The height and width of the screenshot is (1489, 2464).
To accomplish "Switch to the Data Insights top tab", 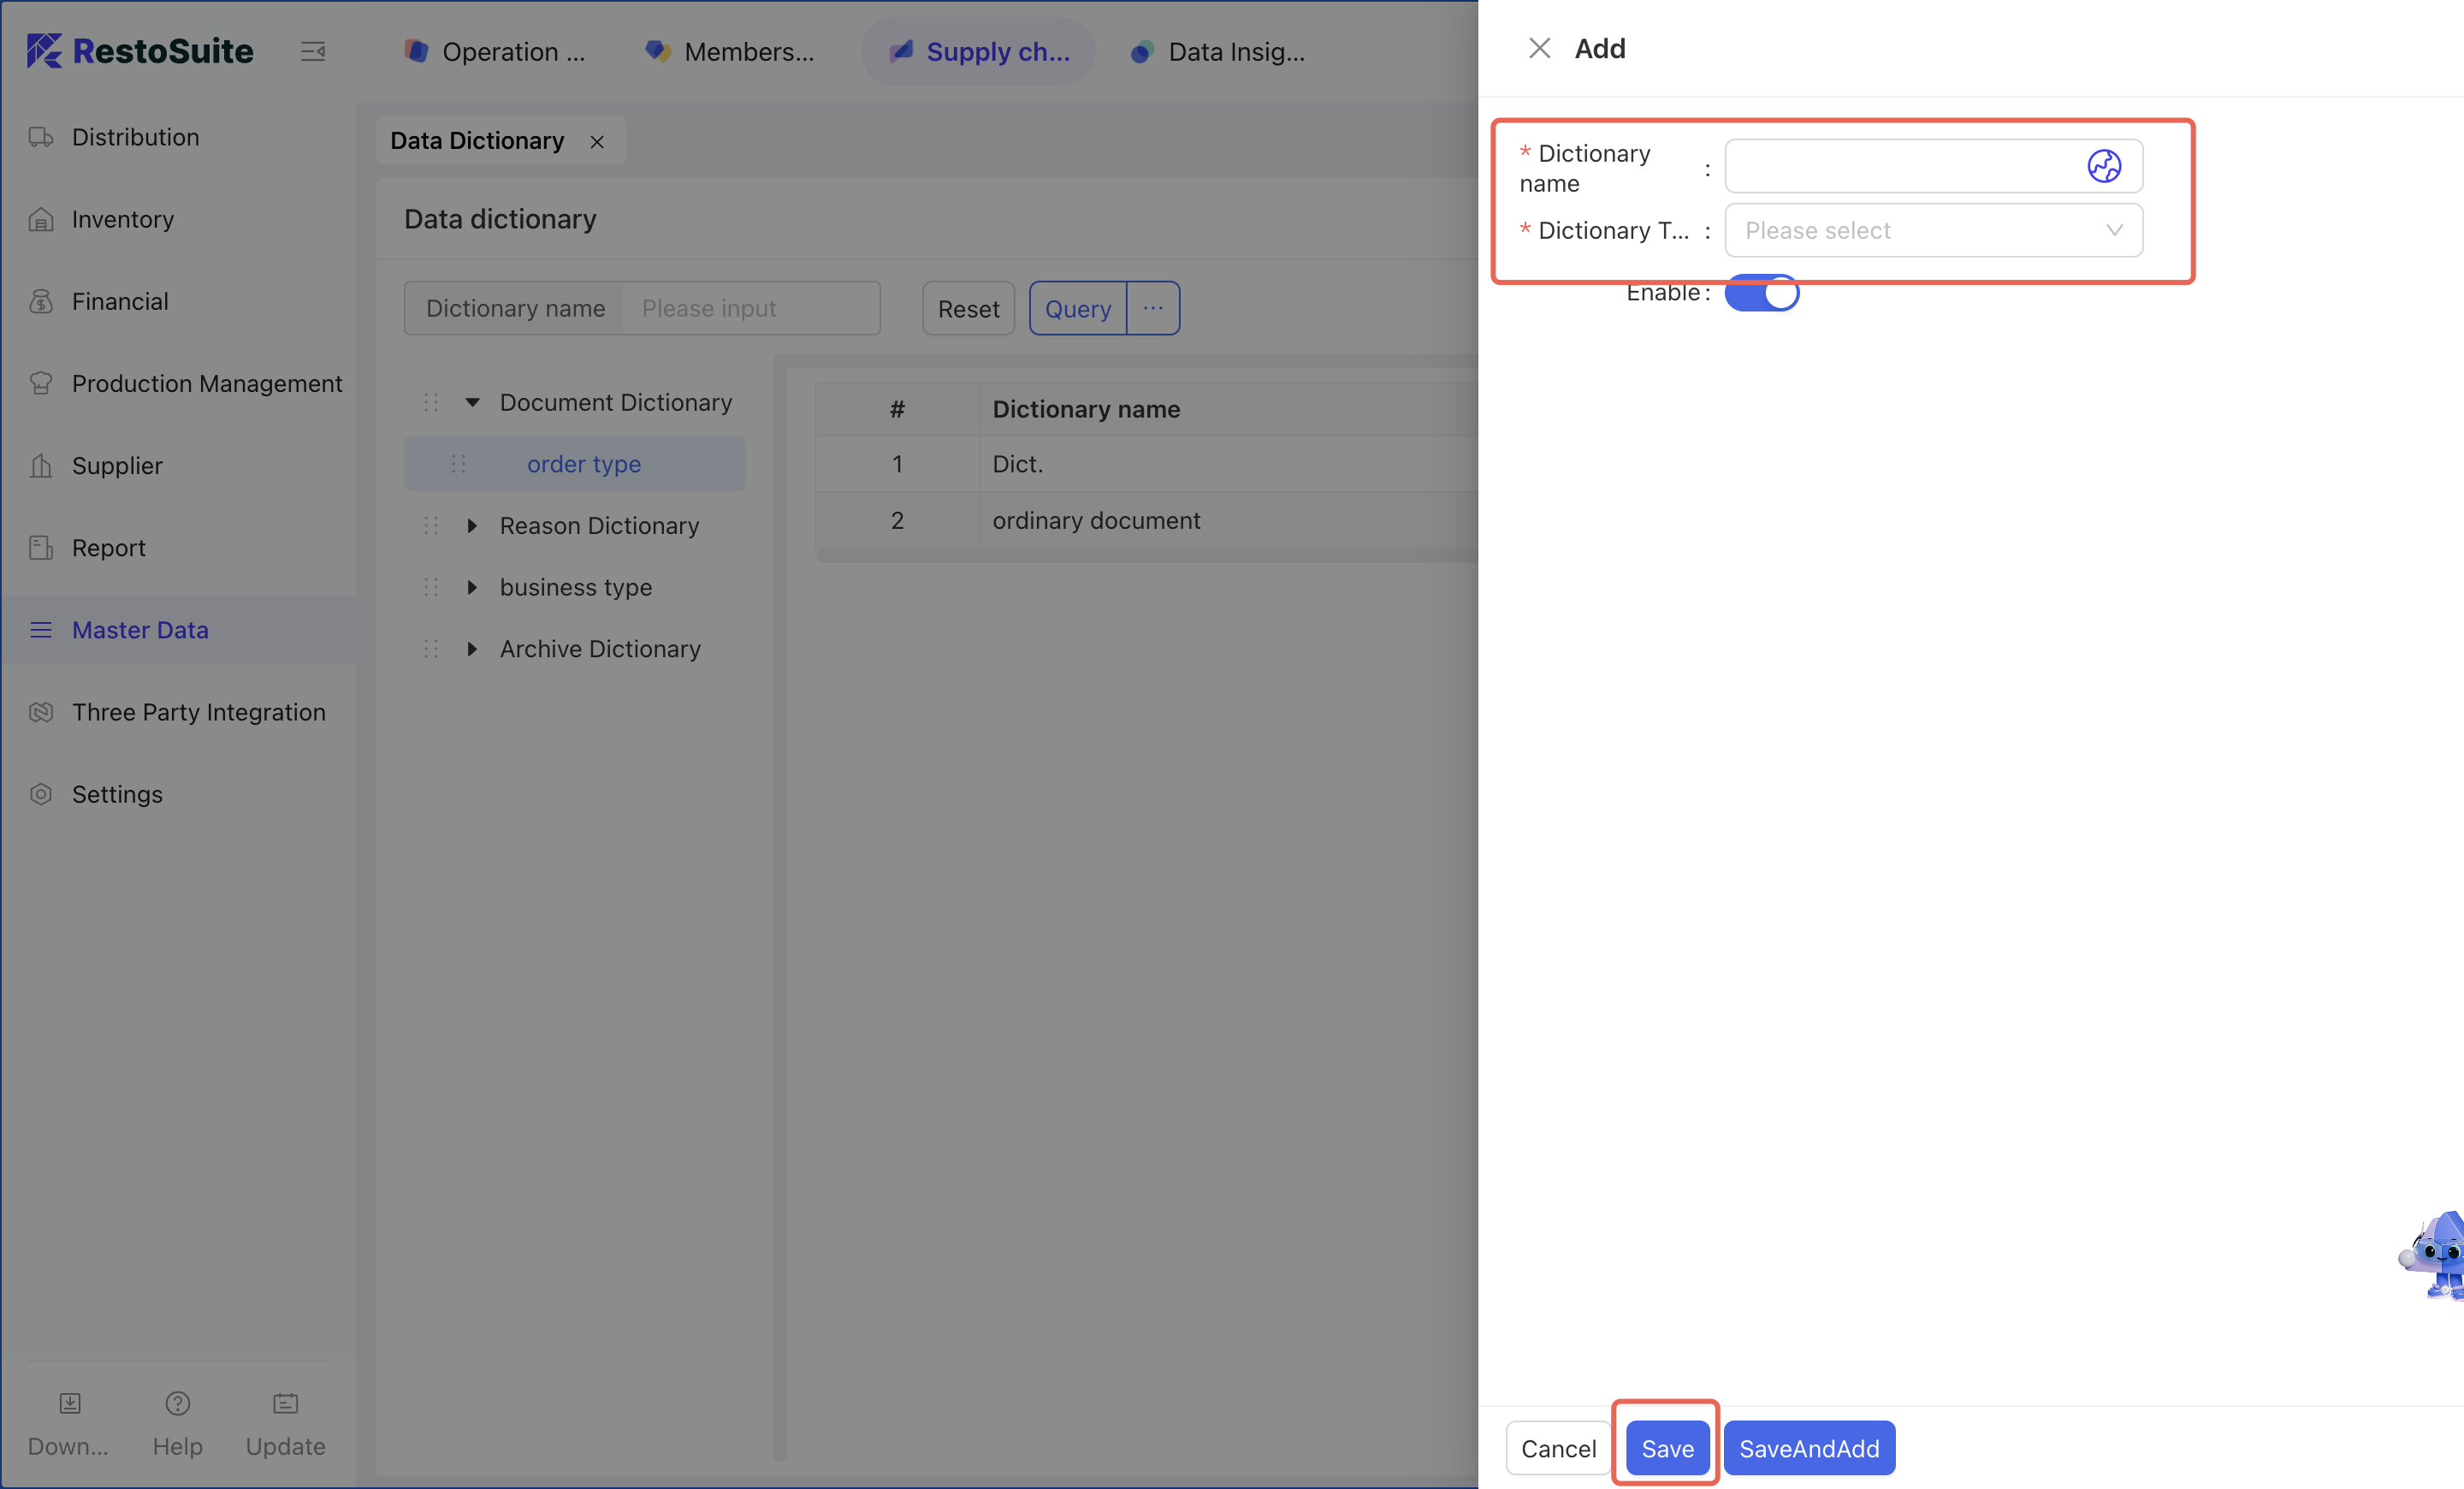I will pyautogui.click(x=1218, y=52).
